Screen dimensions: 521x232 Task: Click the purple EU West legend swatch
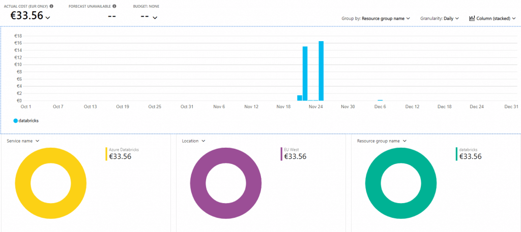[281, 154]
